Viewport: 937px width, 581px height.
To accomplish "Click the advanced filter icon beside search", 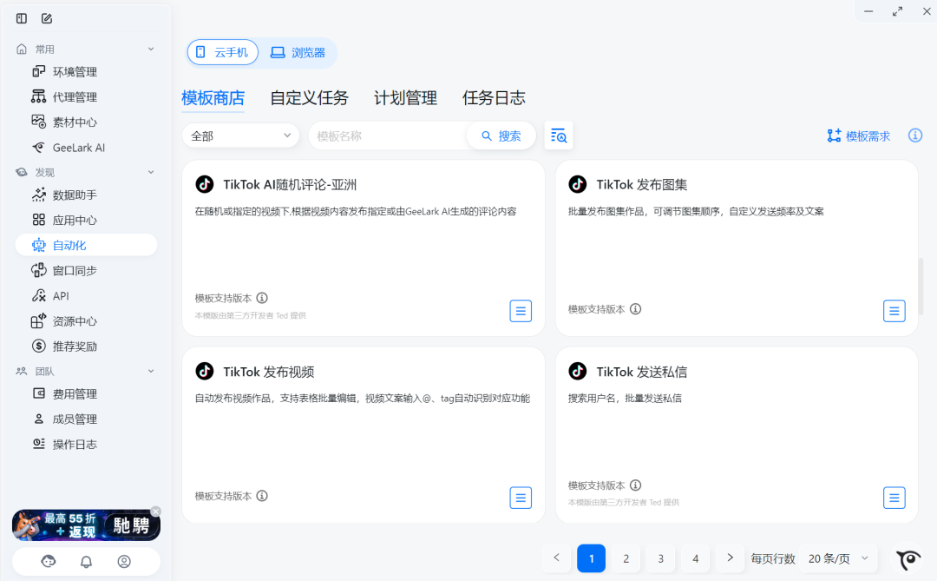I will 558,135.
